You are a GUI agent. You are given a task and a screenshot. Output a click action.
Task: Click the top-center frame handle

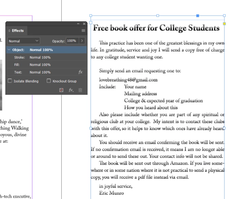(x=158, y=16)
